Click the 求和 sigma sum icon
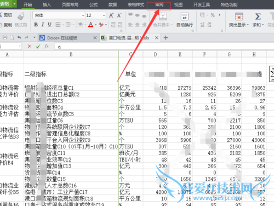The height and width of the screenshot is (206, 274). coord(258,16)
